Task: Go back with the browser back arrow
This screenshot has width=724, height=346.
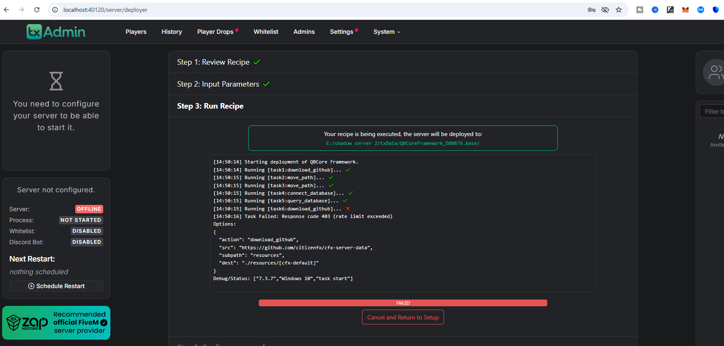Action: [7, 10]
